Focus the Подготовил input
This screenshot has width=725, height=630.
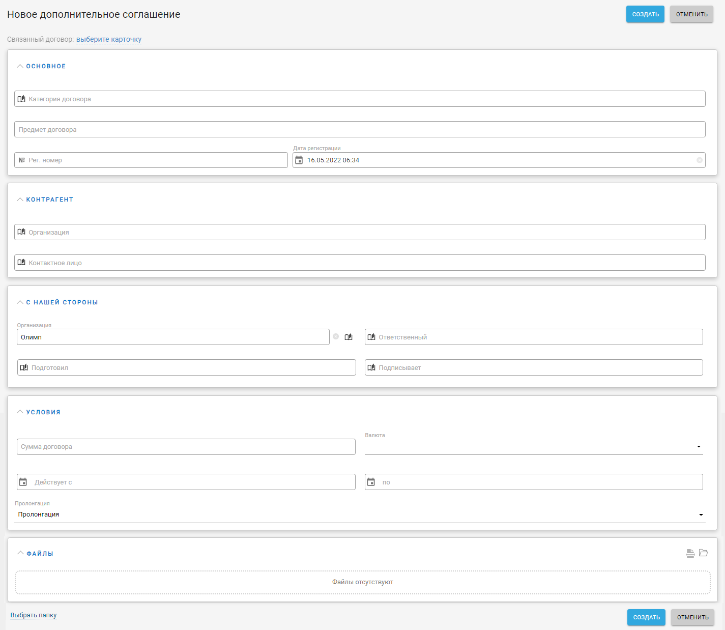point(186,367)
